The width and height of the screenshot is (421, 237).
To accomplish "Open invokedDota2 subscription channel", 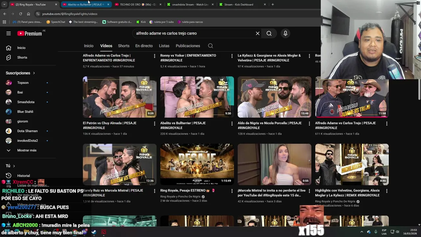I will click(28, 141).
